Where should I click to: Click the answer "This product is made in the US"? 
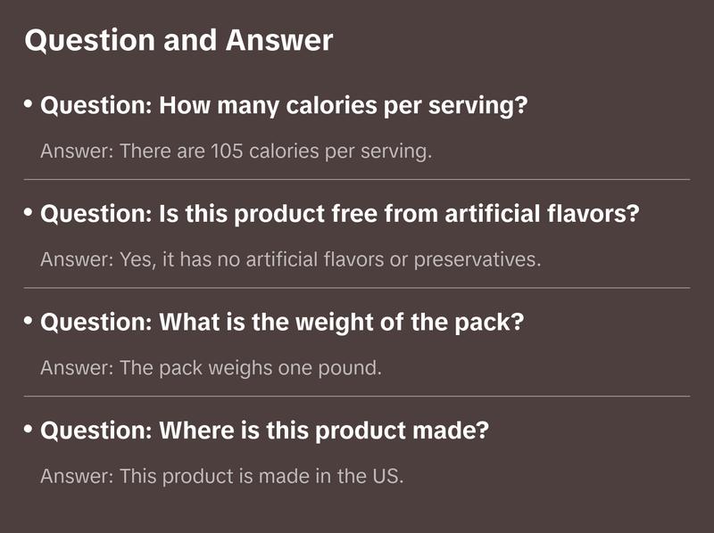tap(222, 476)
